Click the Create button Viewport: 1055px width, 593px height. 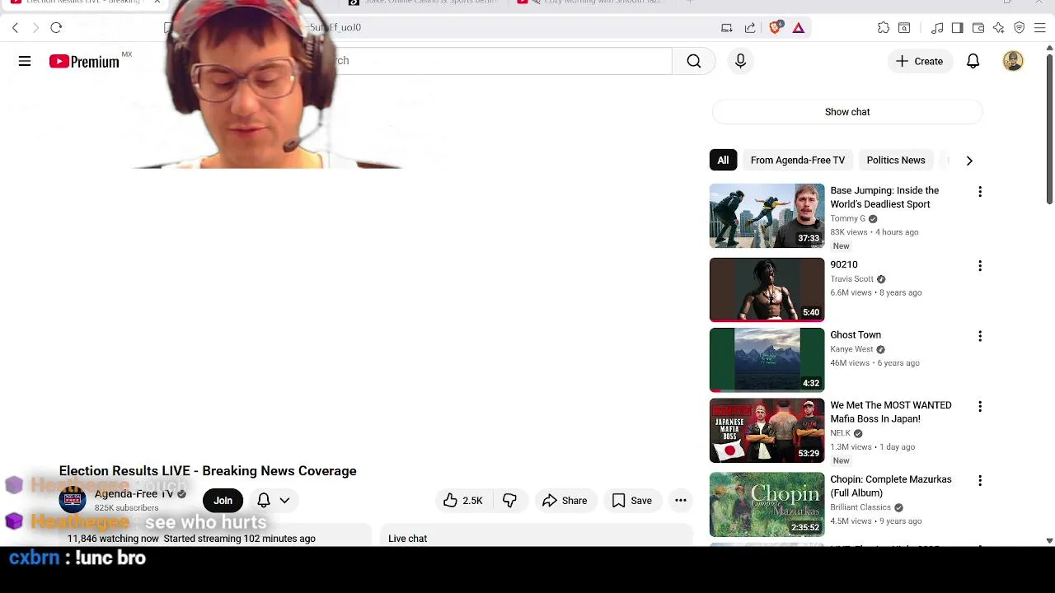(919, 61)
